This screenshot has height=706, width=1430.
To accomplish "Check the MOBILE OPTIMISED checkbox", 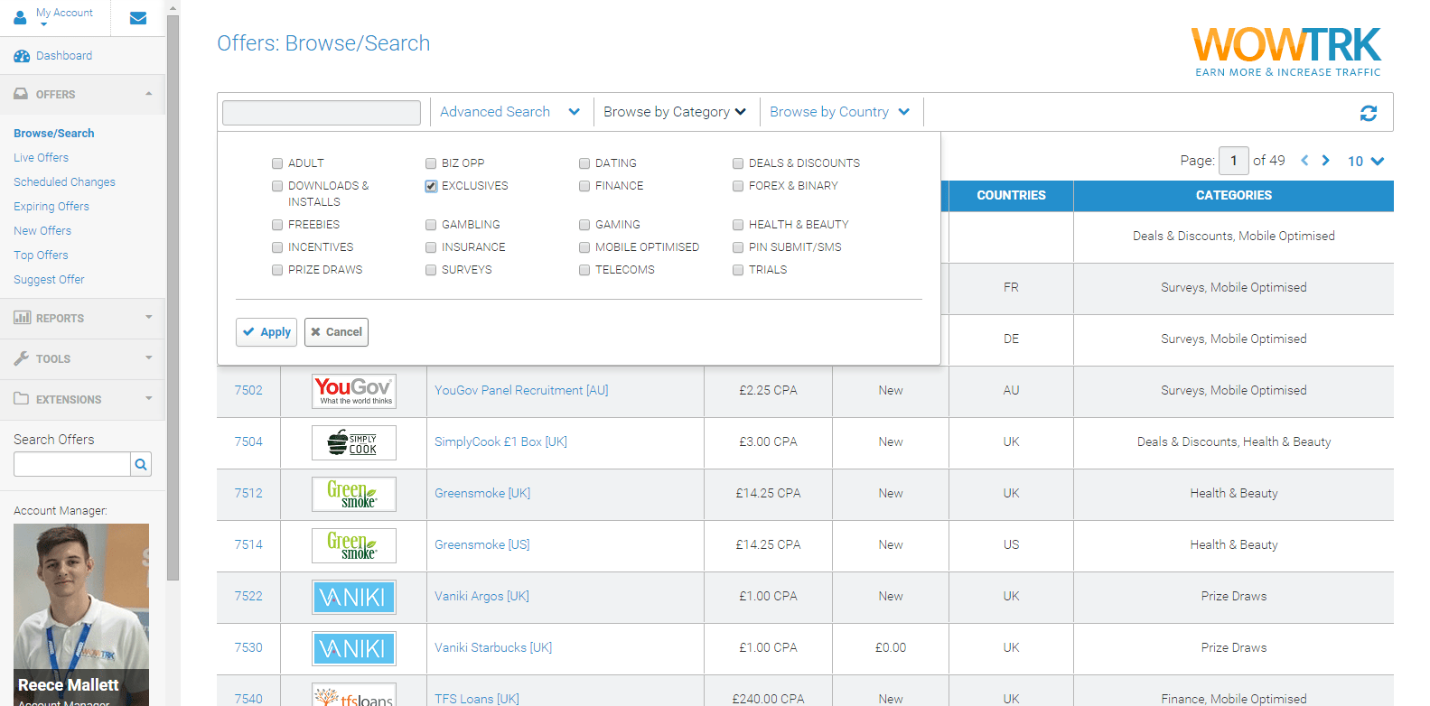I will 584,247.
